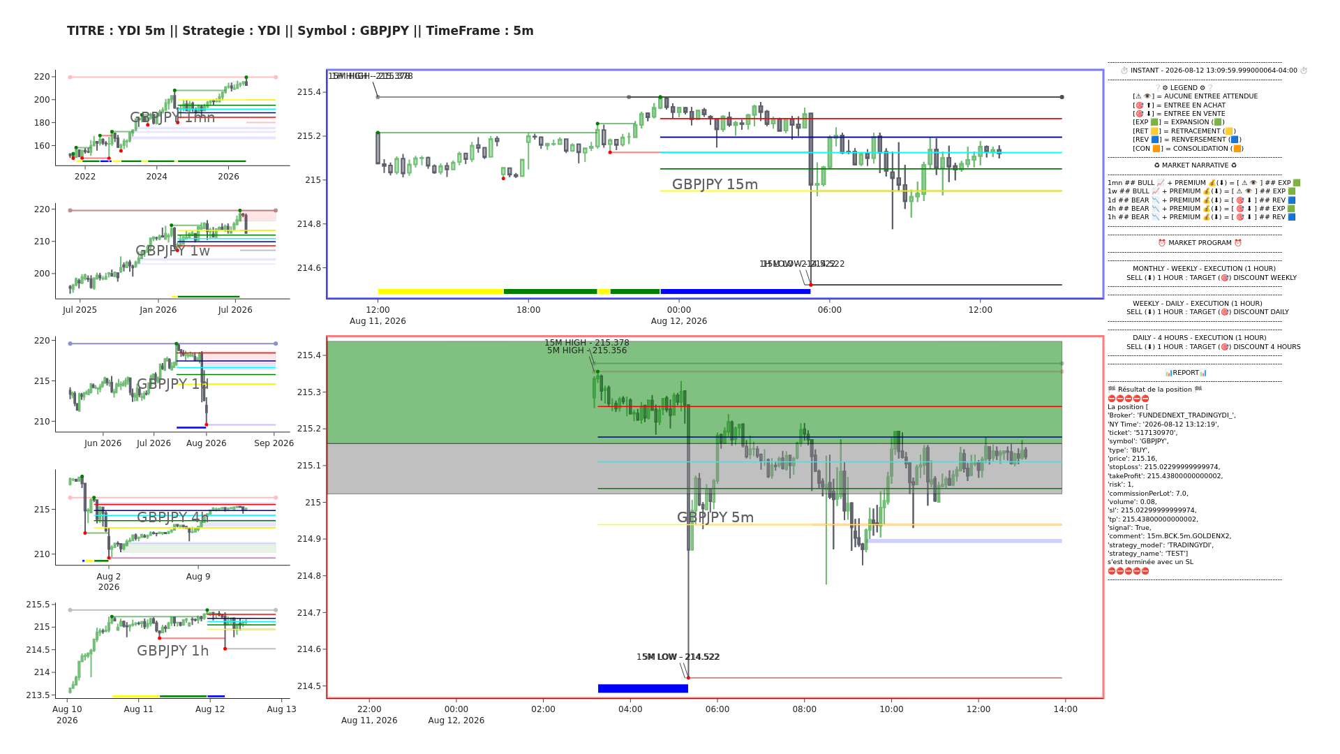1340x754 pixels.
Task: Click the blue session bar below the 5m chart
Action: 643,688
